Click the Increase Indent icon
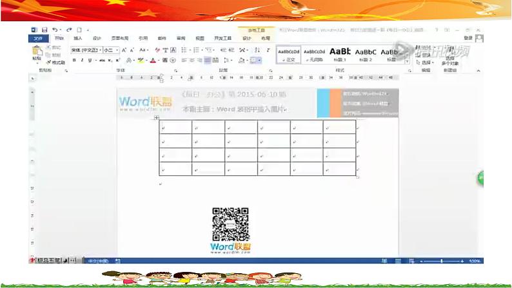Viewport: 512px width, 288px height. click(231, 50)
